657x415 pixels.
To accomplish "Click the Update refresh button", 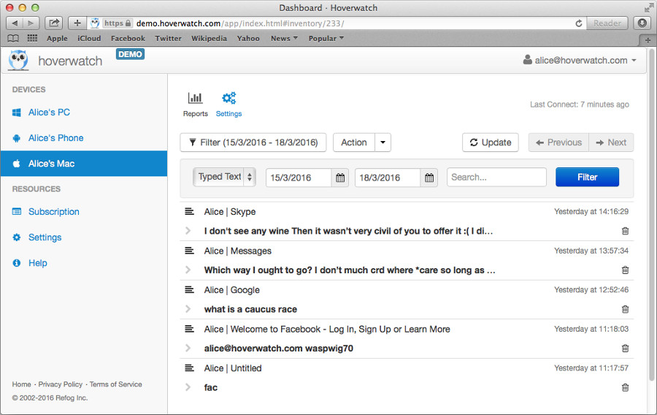I will [490, 142].
